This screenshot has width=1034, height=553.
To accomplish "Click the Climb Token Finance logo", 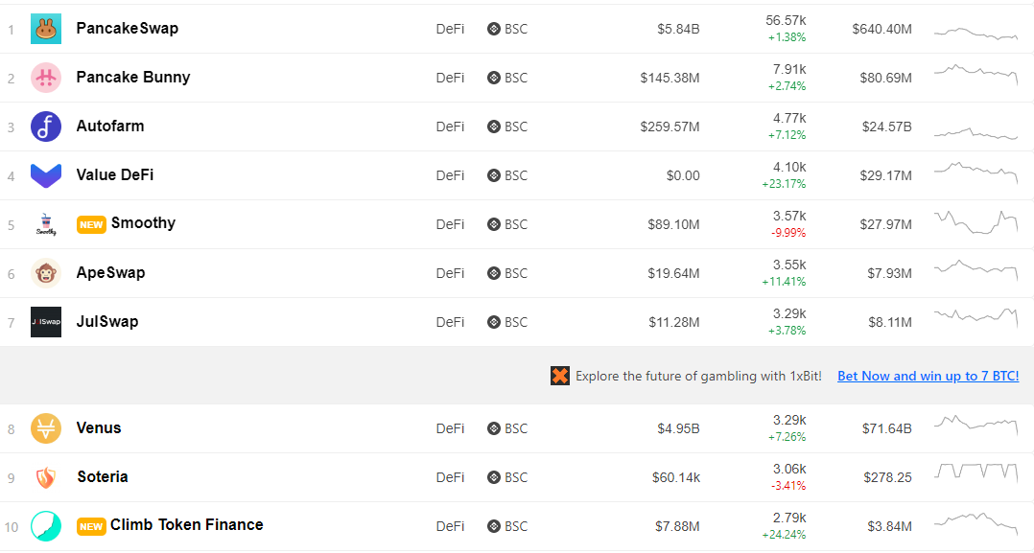I will pos(45,526).
